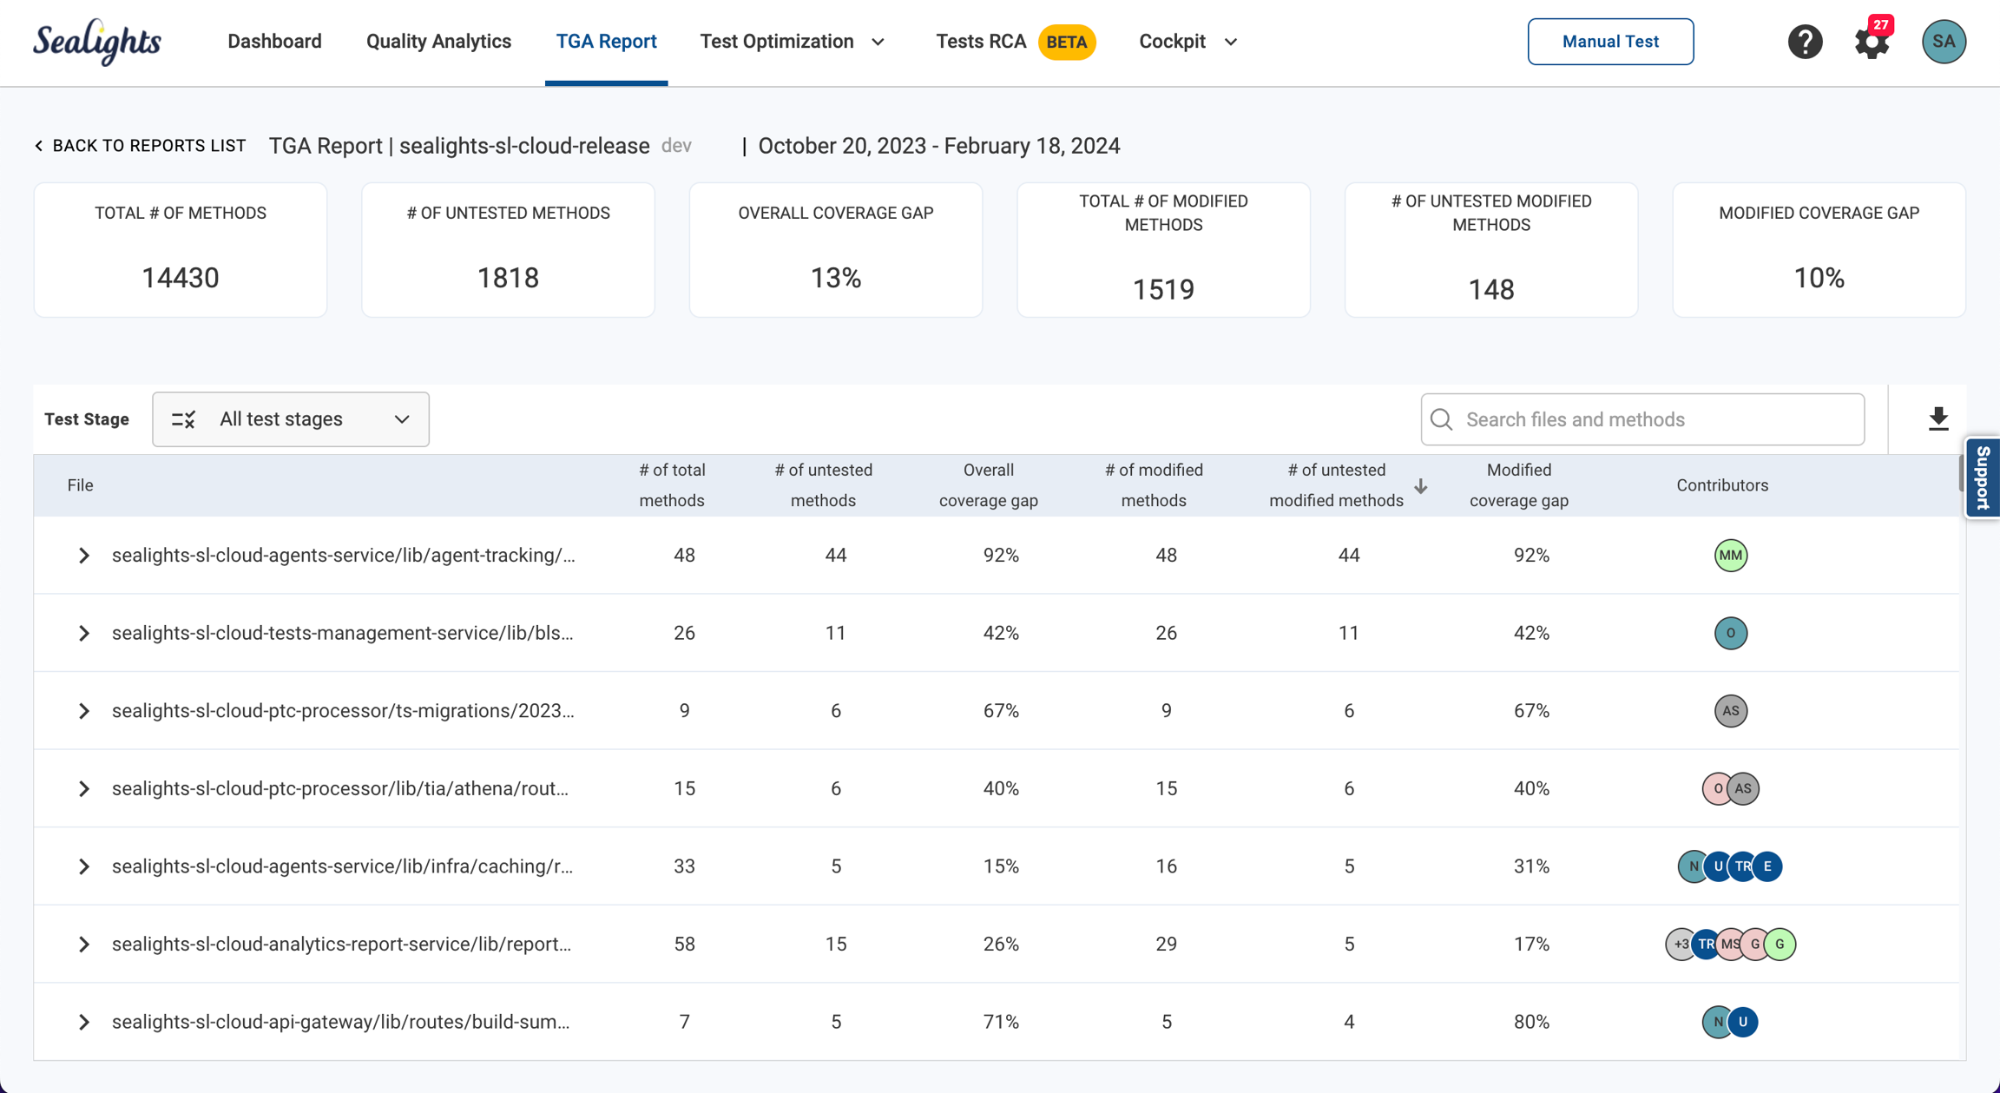Open the All test stages dropdown
This screenshot has height=1093, width=2000.
click(291, 419)
